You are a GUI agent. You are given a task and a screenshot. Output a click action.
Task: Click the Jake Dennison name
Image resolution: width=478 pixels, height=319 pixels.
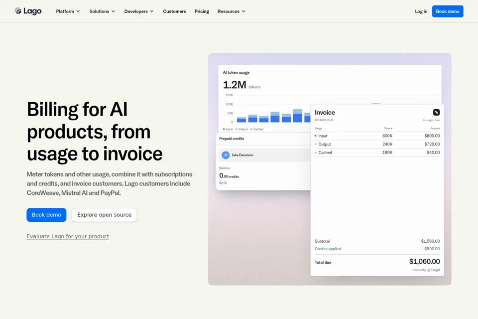click(x=242, y=155)
